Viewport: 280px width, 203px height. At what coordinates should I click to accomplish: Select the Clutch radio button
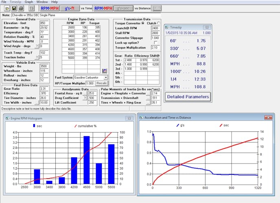tap(158, 23)
